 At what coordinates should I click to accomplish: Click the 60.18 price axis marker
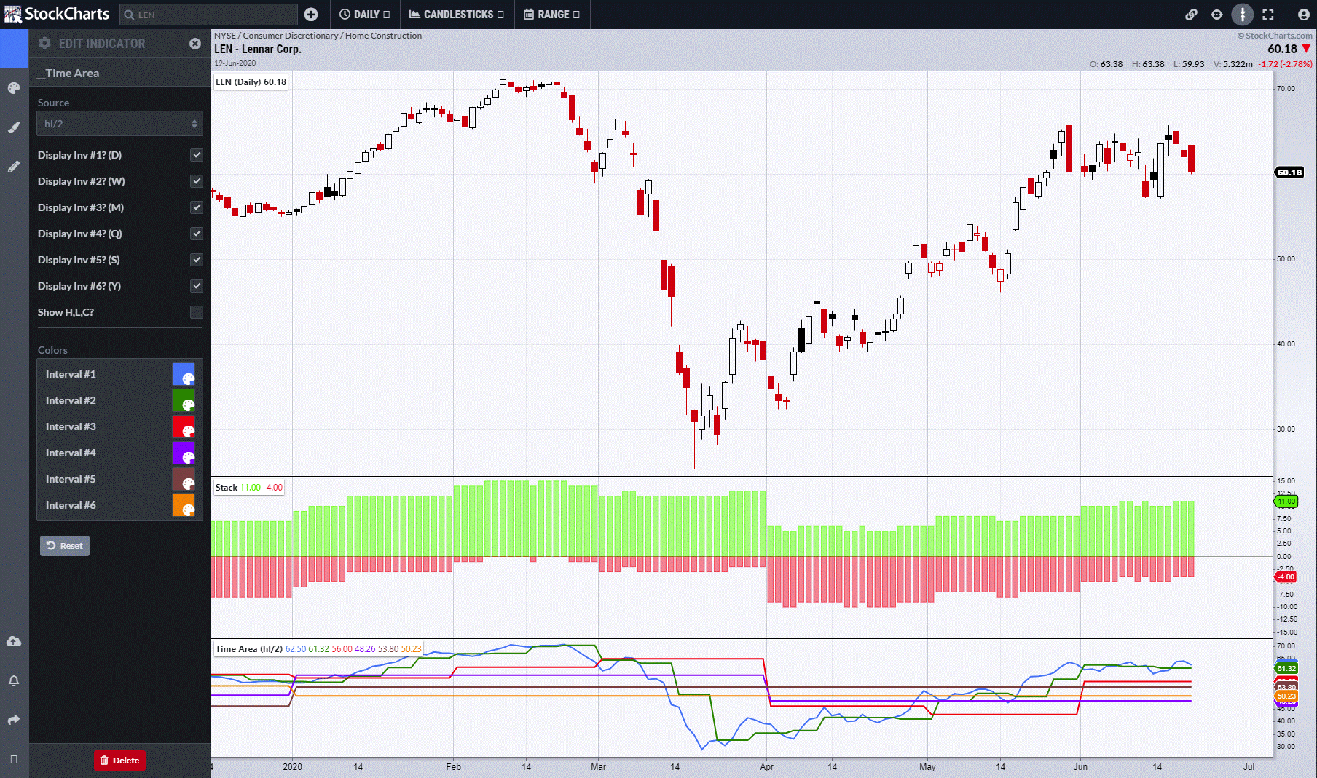click(1289, 172)
